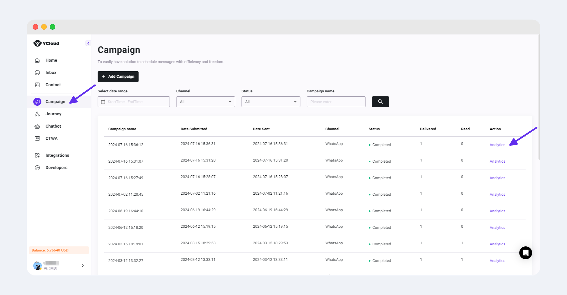Expand the Channel filter dropdown
Screen dimensions: 567x295
(x=205, y=102)
